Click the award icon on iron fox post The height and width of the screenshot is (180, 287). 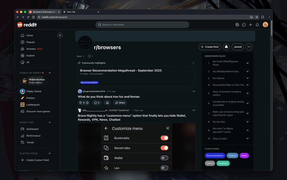point(107,103)
